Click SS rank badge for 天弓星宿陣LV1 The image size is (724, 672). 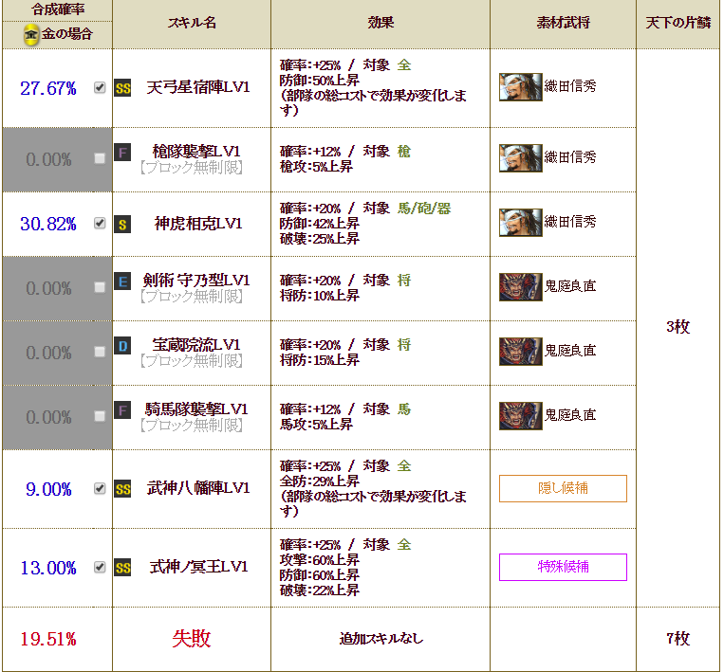(x=122, y=87)
